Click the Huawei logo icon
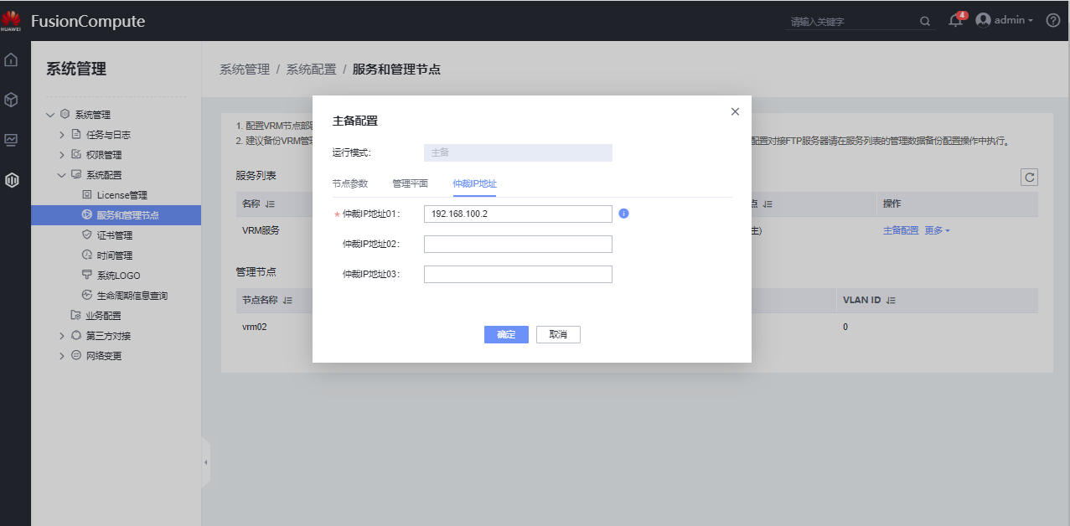 click(11, 21)
